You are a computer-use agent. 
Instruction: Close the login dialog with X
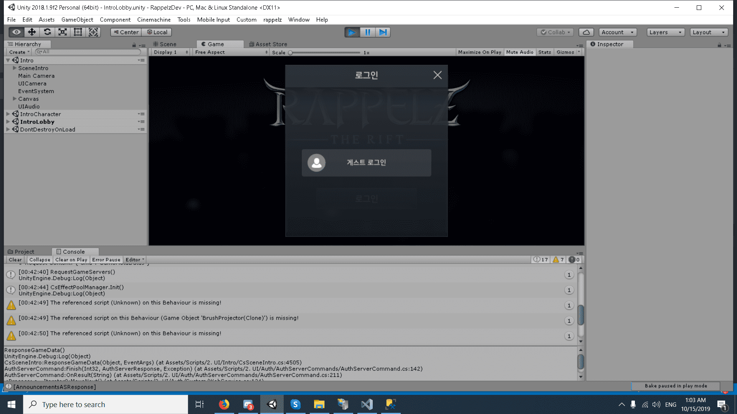438,75
